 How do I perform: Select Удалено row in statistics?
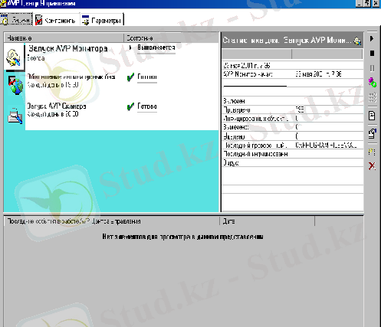pyautogui.click(x=292, y=136)
